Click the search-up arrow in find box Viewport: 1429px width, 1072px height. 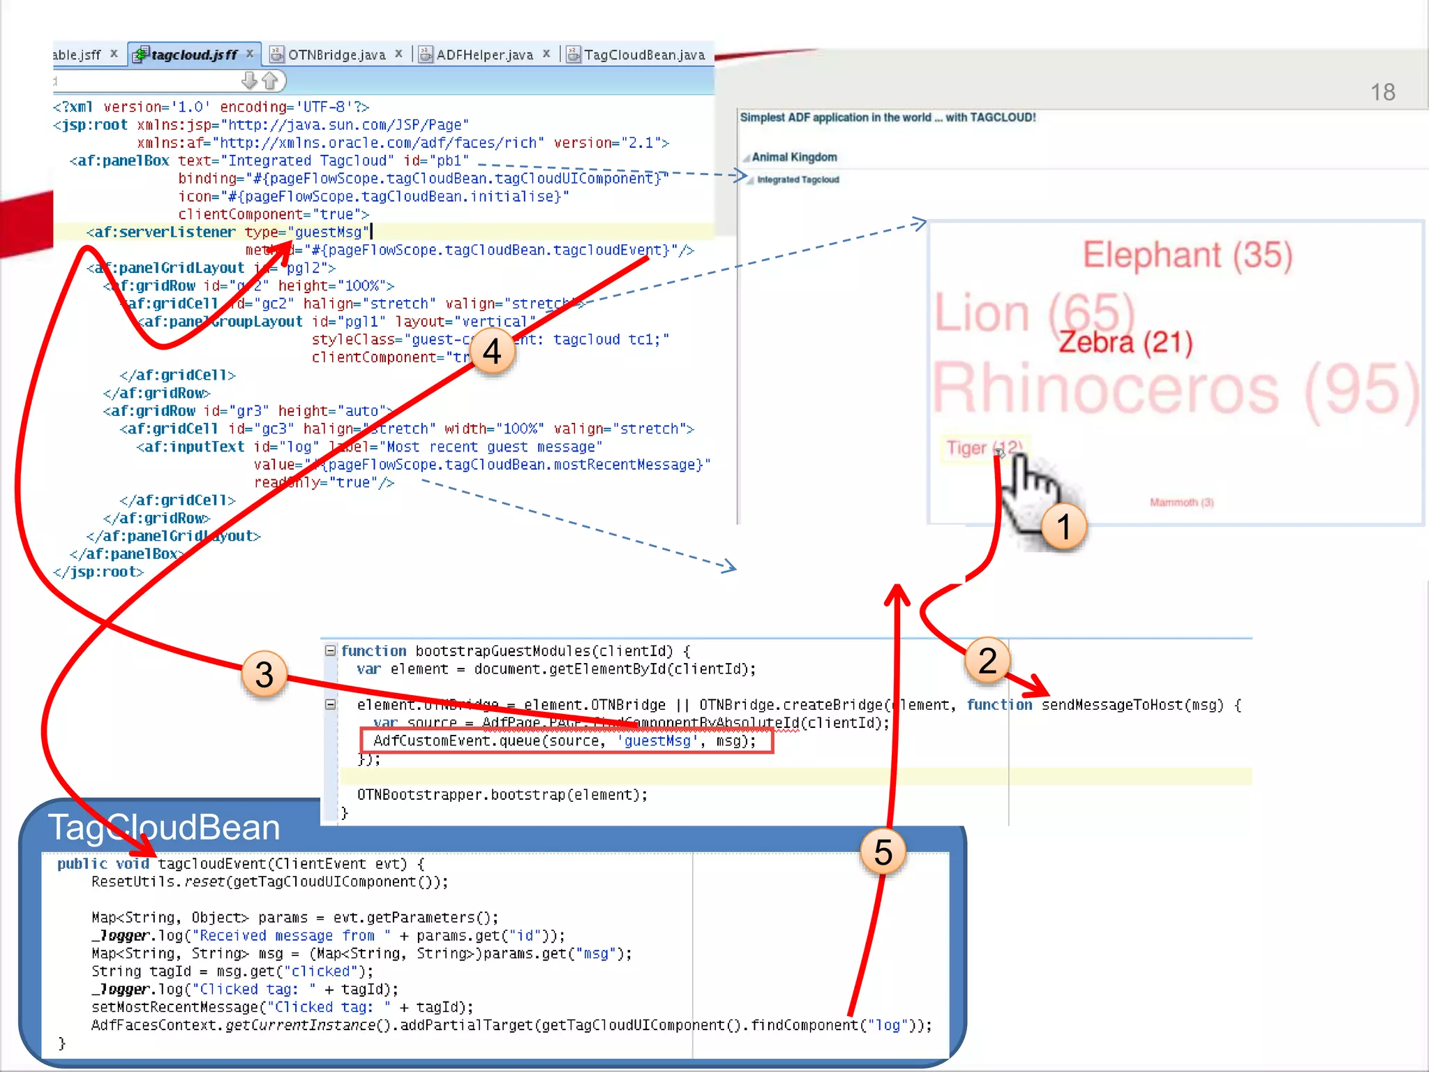pos(270,81)
